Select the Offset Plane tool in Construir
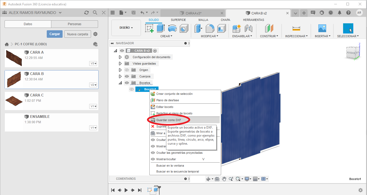367x195 pixels. 269,28
